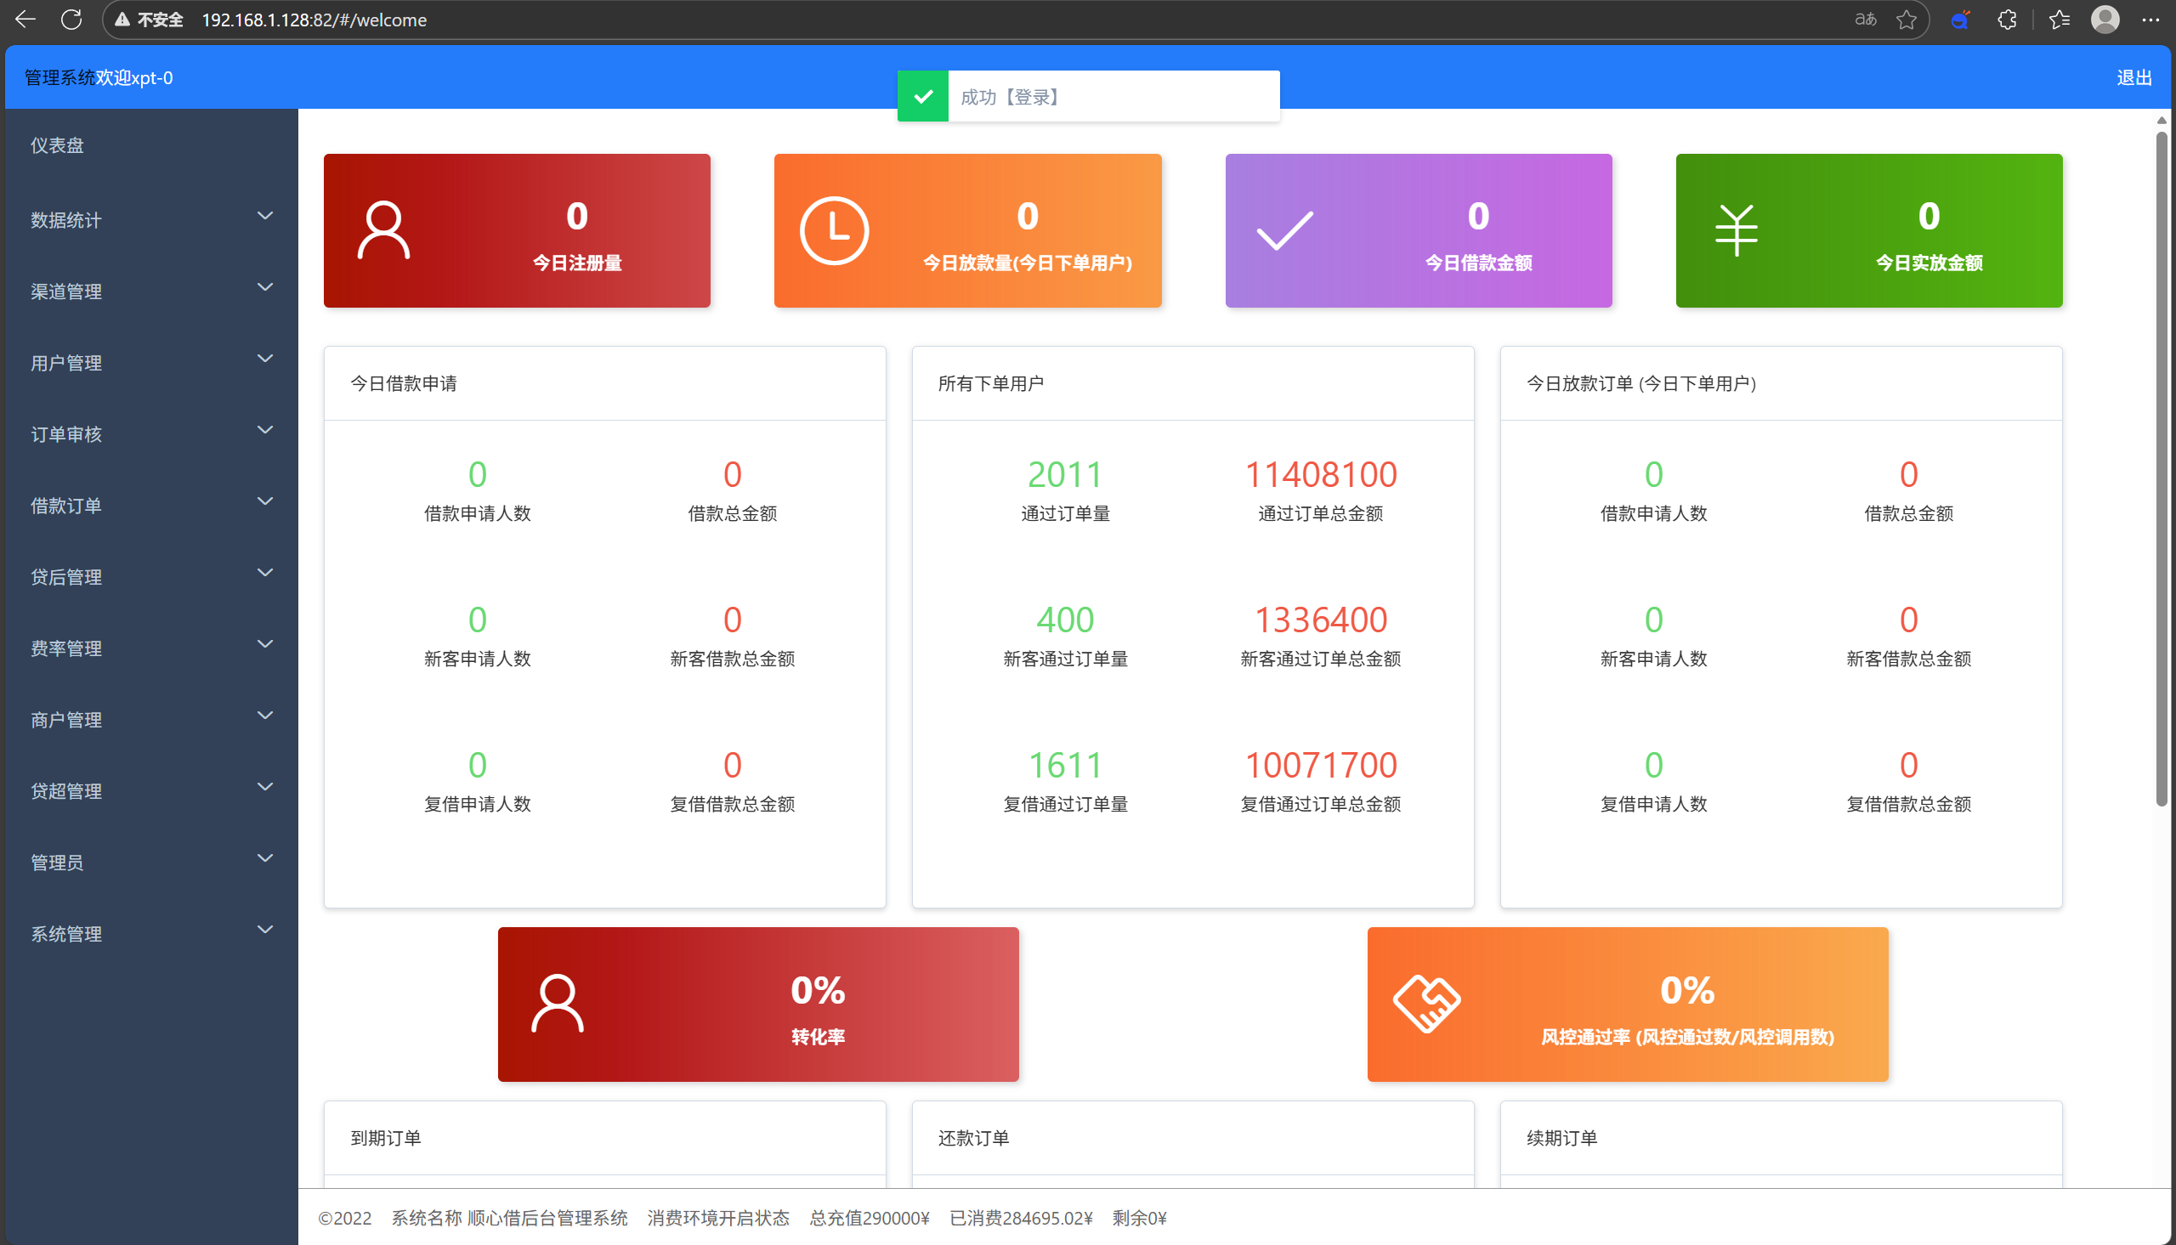This screenshot has height=1245, width=2176.
Task: Click the user icon on 今日注册量 card
Action: pyautogui.click(x=383, y=230)
